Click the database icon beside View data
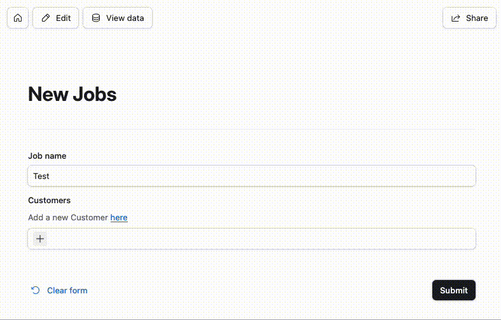The image size is (501, 320). click(x=96, y=18)
